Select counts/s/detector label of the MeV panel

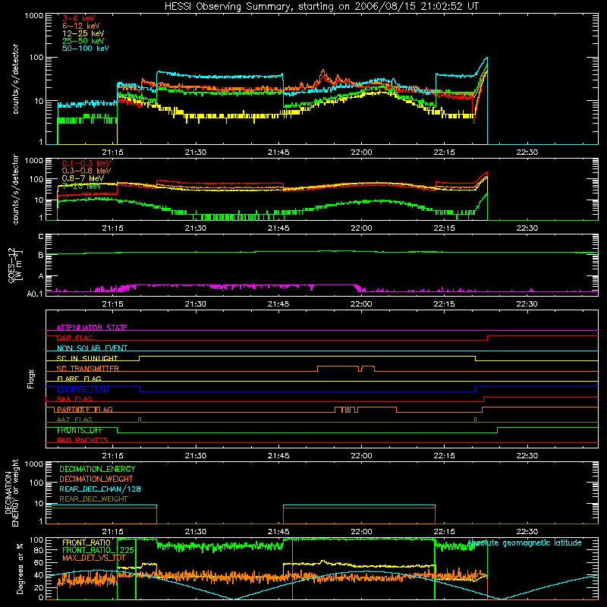coord(16,189)
